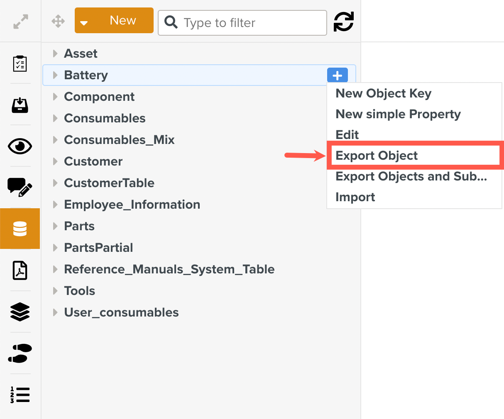
Task: Select the CustomerTable label
Action: click(109, 183)
